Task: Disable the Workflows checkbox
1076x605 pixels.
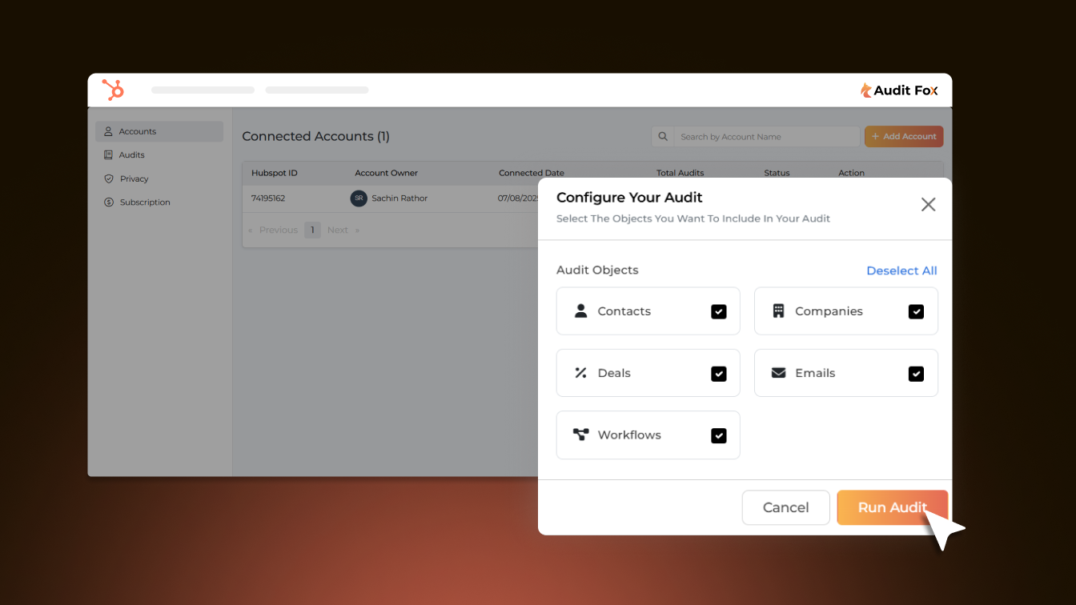Action: [718, 435]
